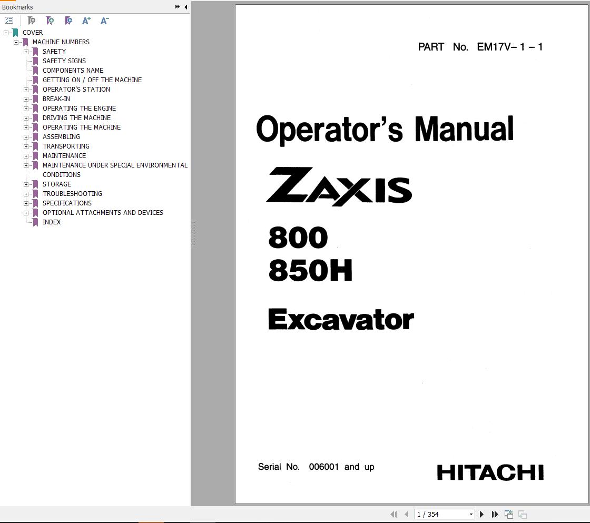
Task: Open the STORAGE bookmark
Action: click(x=57, y=184)
